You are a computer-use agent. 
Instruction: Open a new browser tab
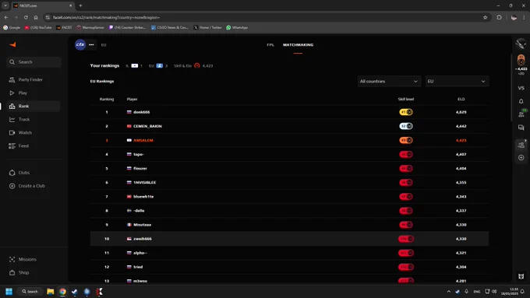(80, 5)
